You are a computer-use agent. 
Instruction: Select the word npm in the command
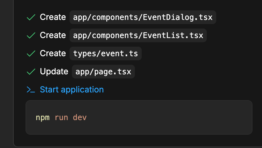(42, 118)
